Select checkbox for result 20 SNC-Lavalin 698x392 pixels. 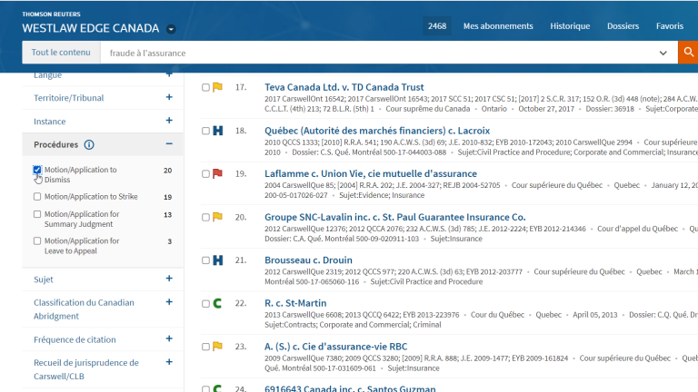tap(205, 218)
